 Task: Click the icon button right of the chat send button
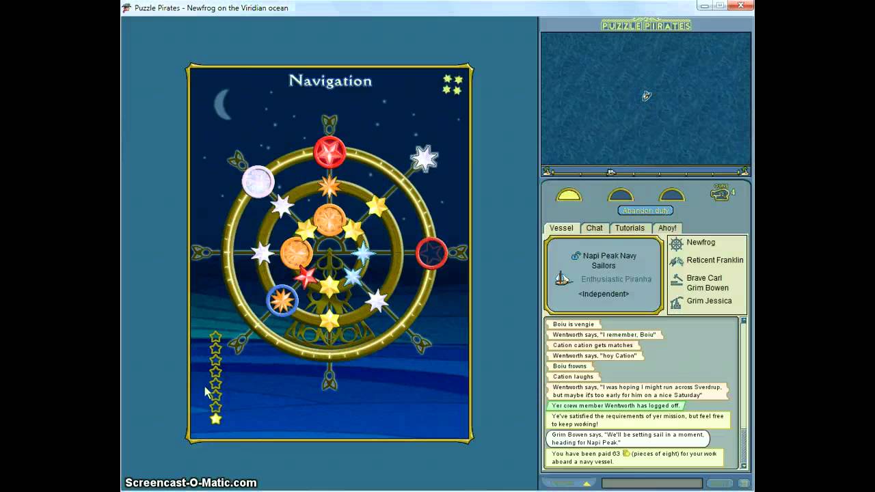[x=744, y=483]
